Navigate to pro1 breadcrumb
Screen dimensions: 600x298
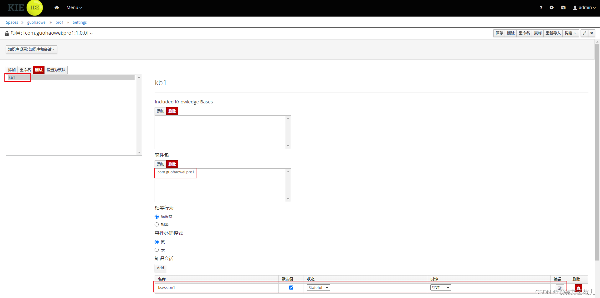59,22
